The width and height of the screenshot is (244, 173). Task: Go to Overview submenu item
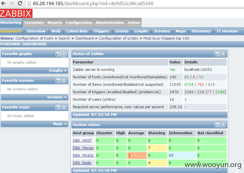36,31
